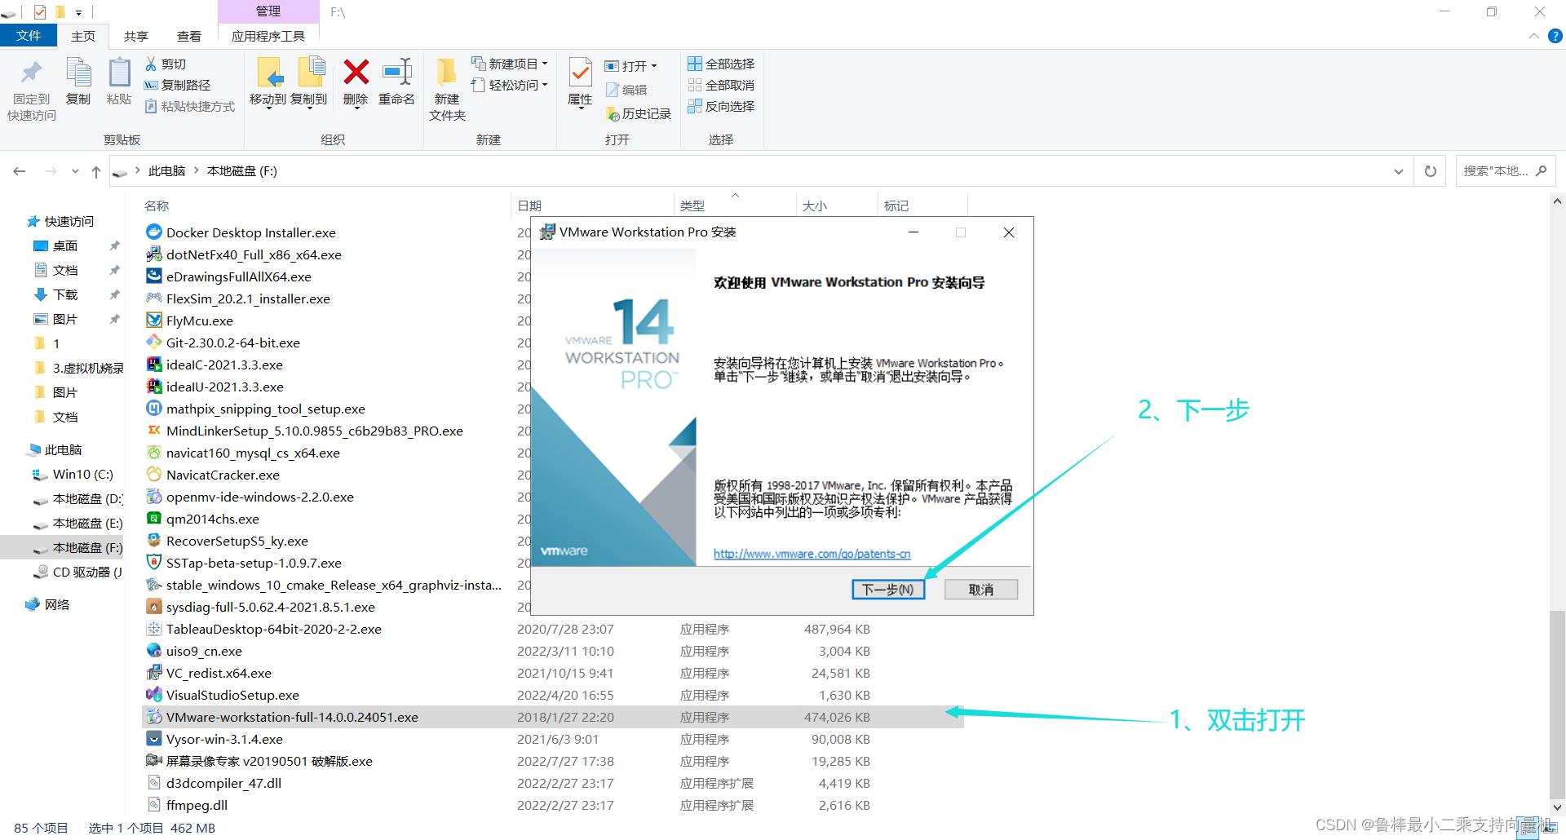Image resolution: width=1566 pixels, height=840 pixels.
Task: Click Next (下一步) in VMware installer
Action: point(888,590)
